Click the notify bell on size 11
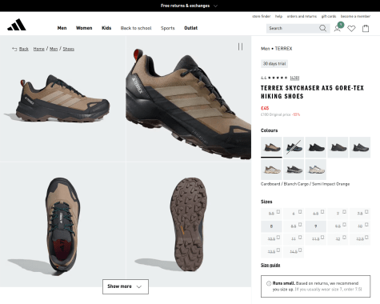The width and height of the screenshot is (380, 304). (300, 238)
